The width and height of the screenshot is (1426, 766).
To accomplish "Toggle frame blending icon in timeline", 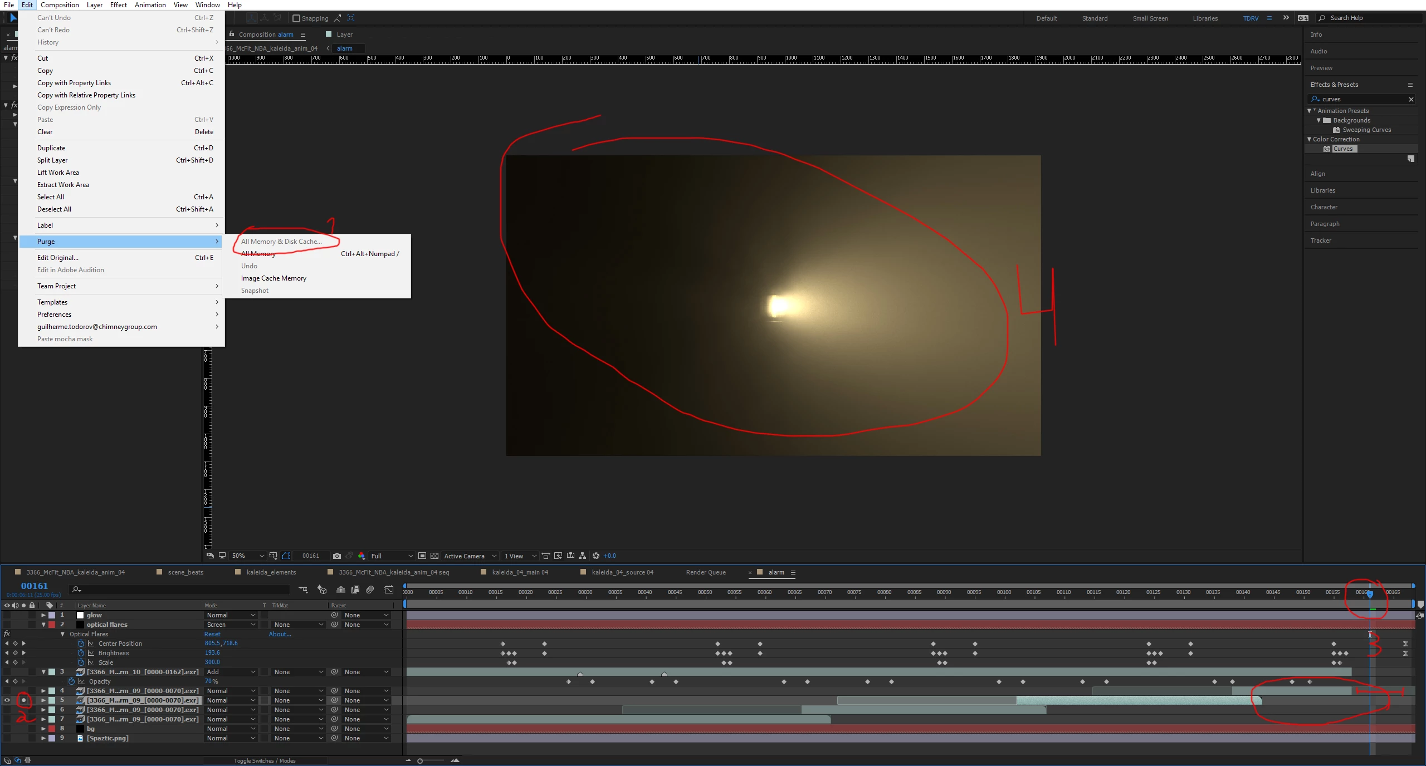I will [355, 590].
